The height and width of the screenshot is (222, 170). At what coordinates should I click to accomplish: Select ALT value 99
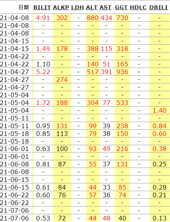[x=93, y=126]
